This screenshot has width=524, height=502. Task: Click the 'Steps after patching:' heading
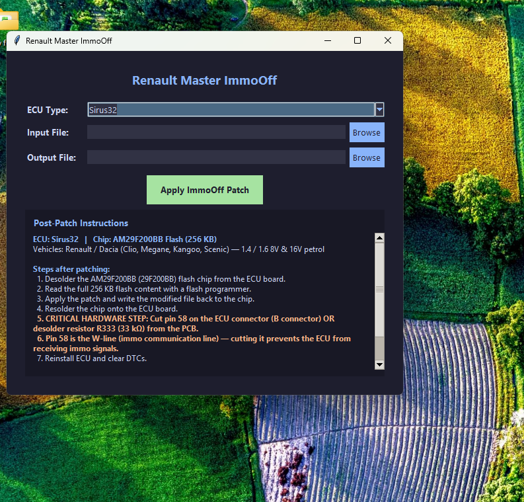click(x=71, y=269)
